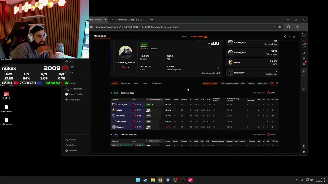Viewport: 328px width, 184px height.
Task: Expand Değerlendirme dropdown for Fire Flux TitanSeat table
Action: coord(154,141)
